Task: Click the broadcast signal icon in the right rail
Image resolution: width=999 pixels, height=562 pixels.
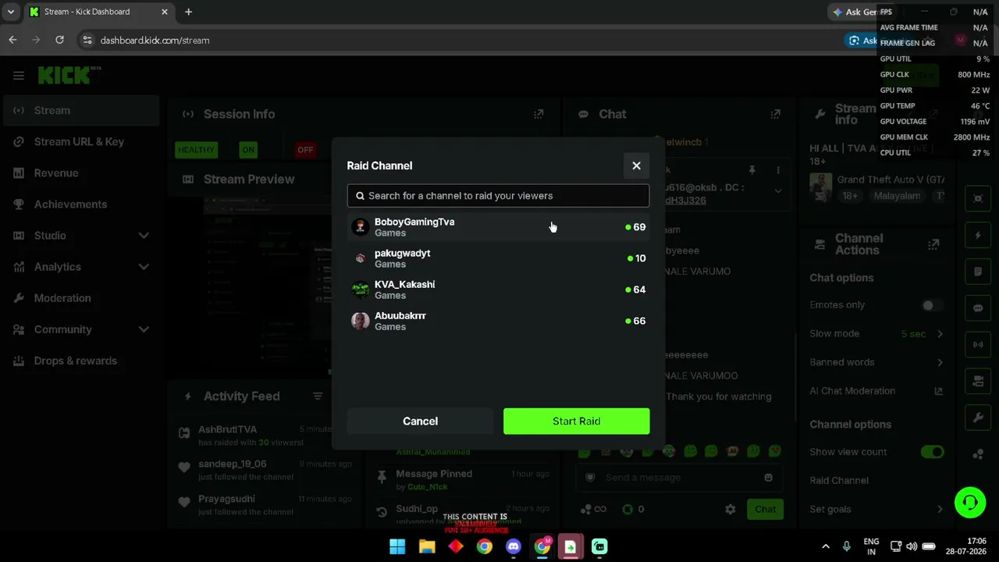Action: [x=978, y=344]
